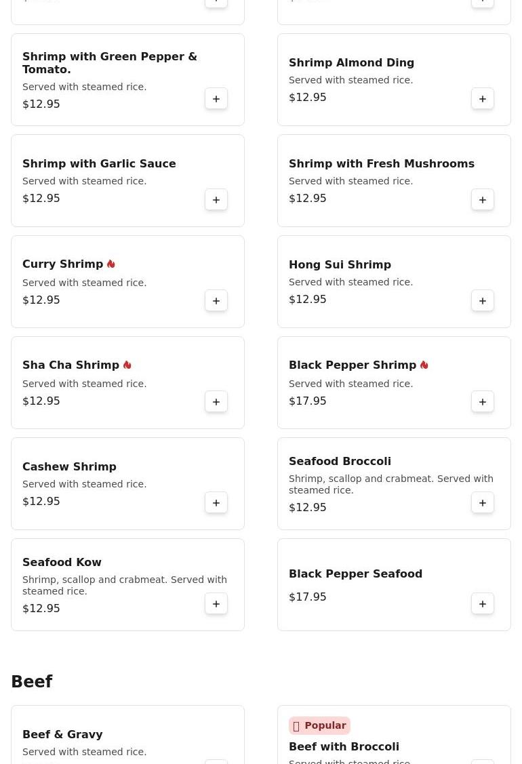The image size is (522, 764).
Task: Open Curry Shrimp item title
Action: point(62,264)
